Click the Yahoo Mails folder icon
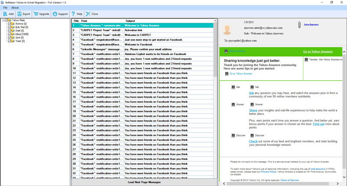 pyautogui.click(x=10, y=20)
